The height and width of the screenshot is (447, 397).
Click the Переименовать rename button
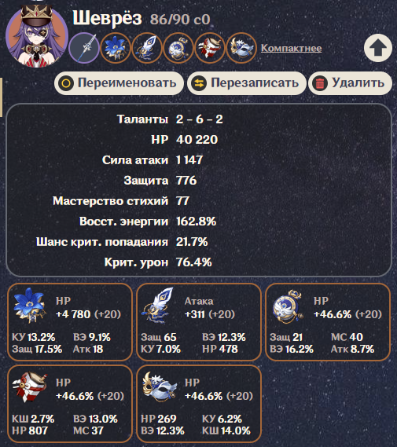(119, 83)
